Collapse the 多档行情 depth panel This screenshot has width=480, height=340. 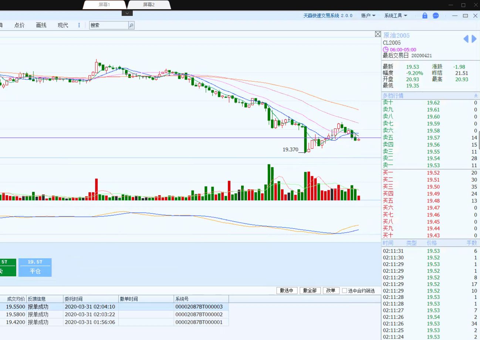pos(476,95)
